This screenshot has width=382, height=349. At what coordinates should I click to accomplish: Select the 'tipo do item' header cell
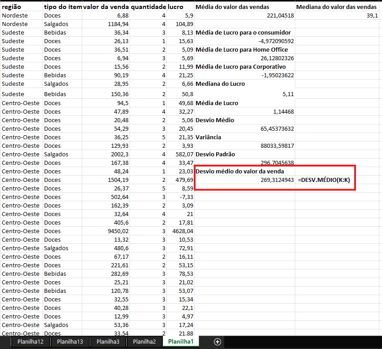(x=62, y=7)
